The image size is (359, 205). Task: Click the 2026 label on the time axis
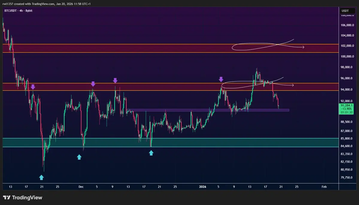point(203,187)
